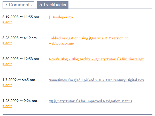Viewport: 155px width, 116px height.
Task: Edit the 1.7.2009 trackback entry
Action: (9, 85)
